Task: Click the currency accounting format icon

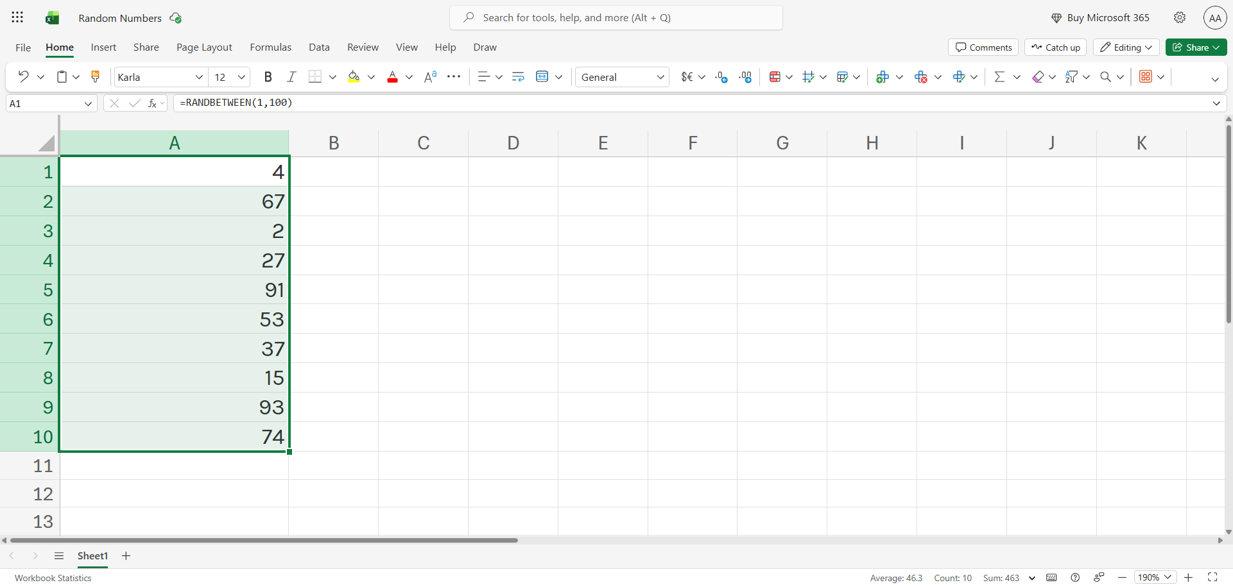Action: coord(687,77)
